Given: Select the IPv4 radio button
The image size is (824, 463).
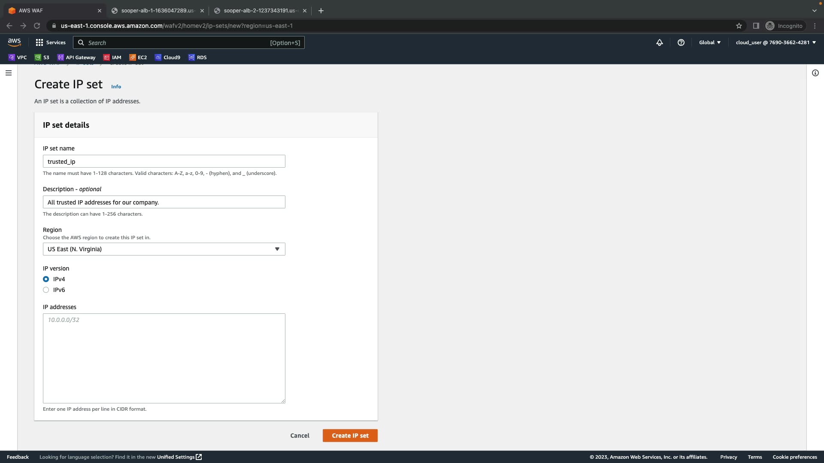Looking at the screenshot, I should point(46,279).
